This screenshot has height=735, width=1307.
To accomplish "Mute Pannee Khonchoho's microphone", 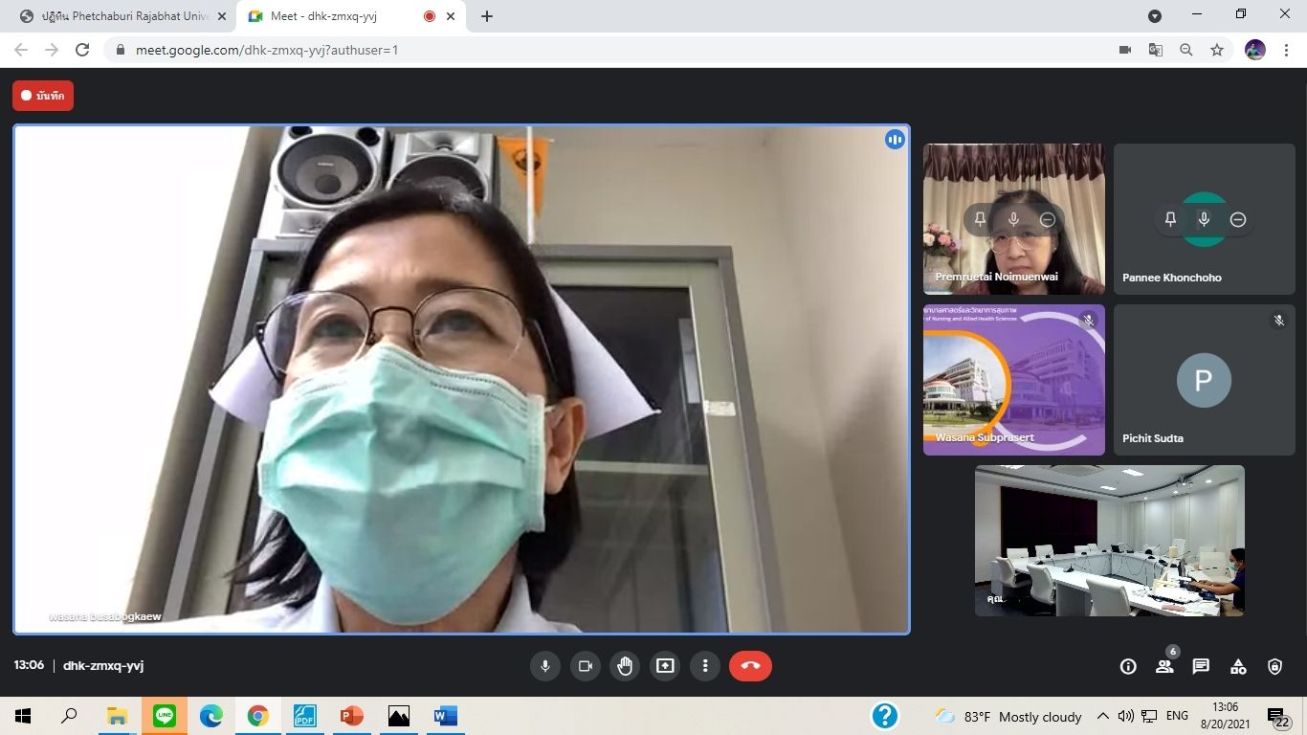I will [1204, 219].
